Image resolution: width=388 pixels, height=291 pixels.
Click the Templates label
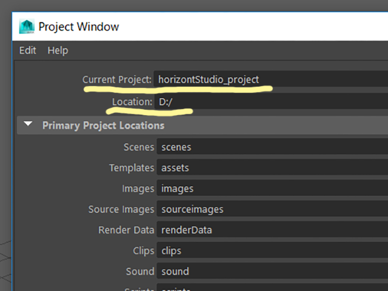(132, 168)
